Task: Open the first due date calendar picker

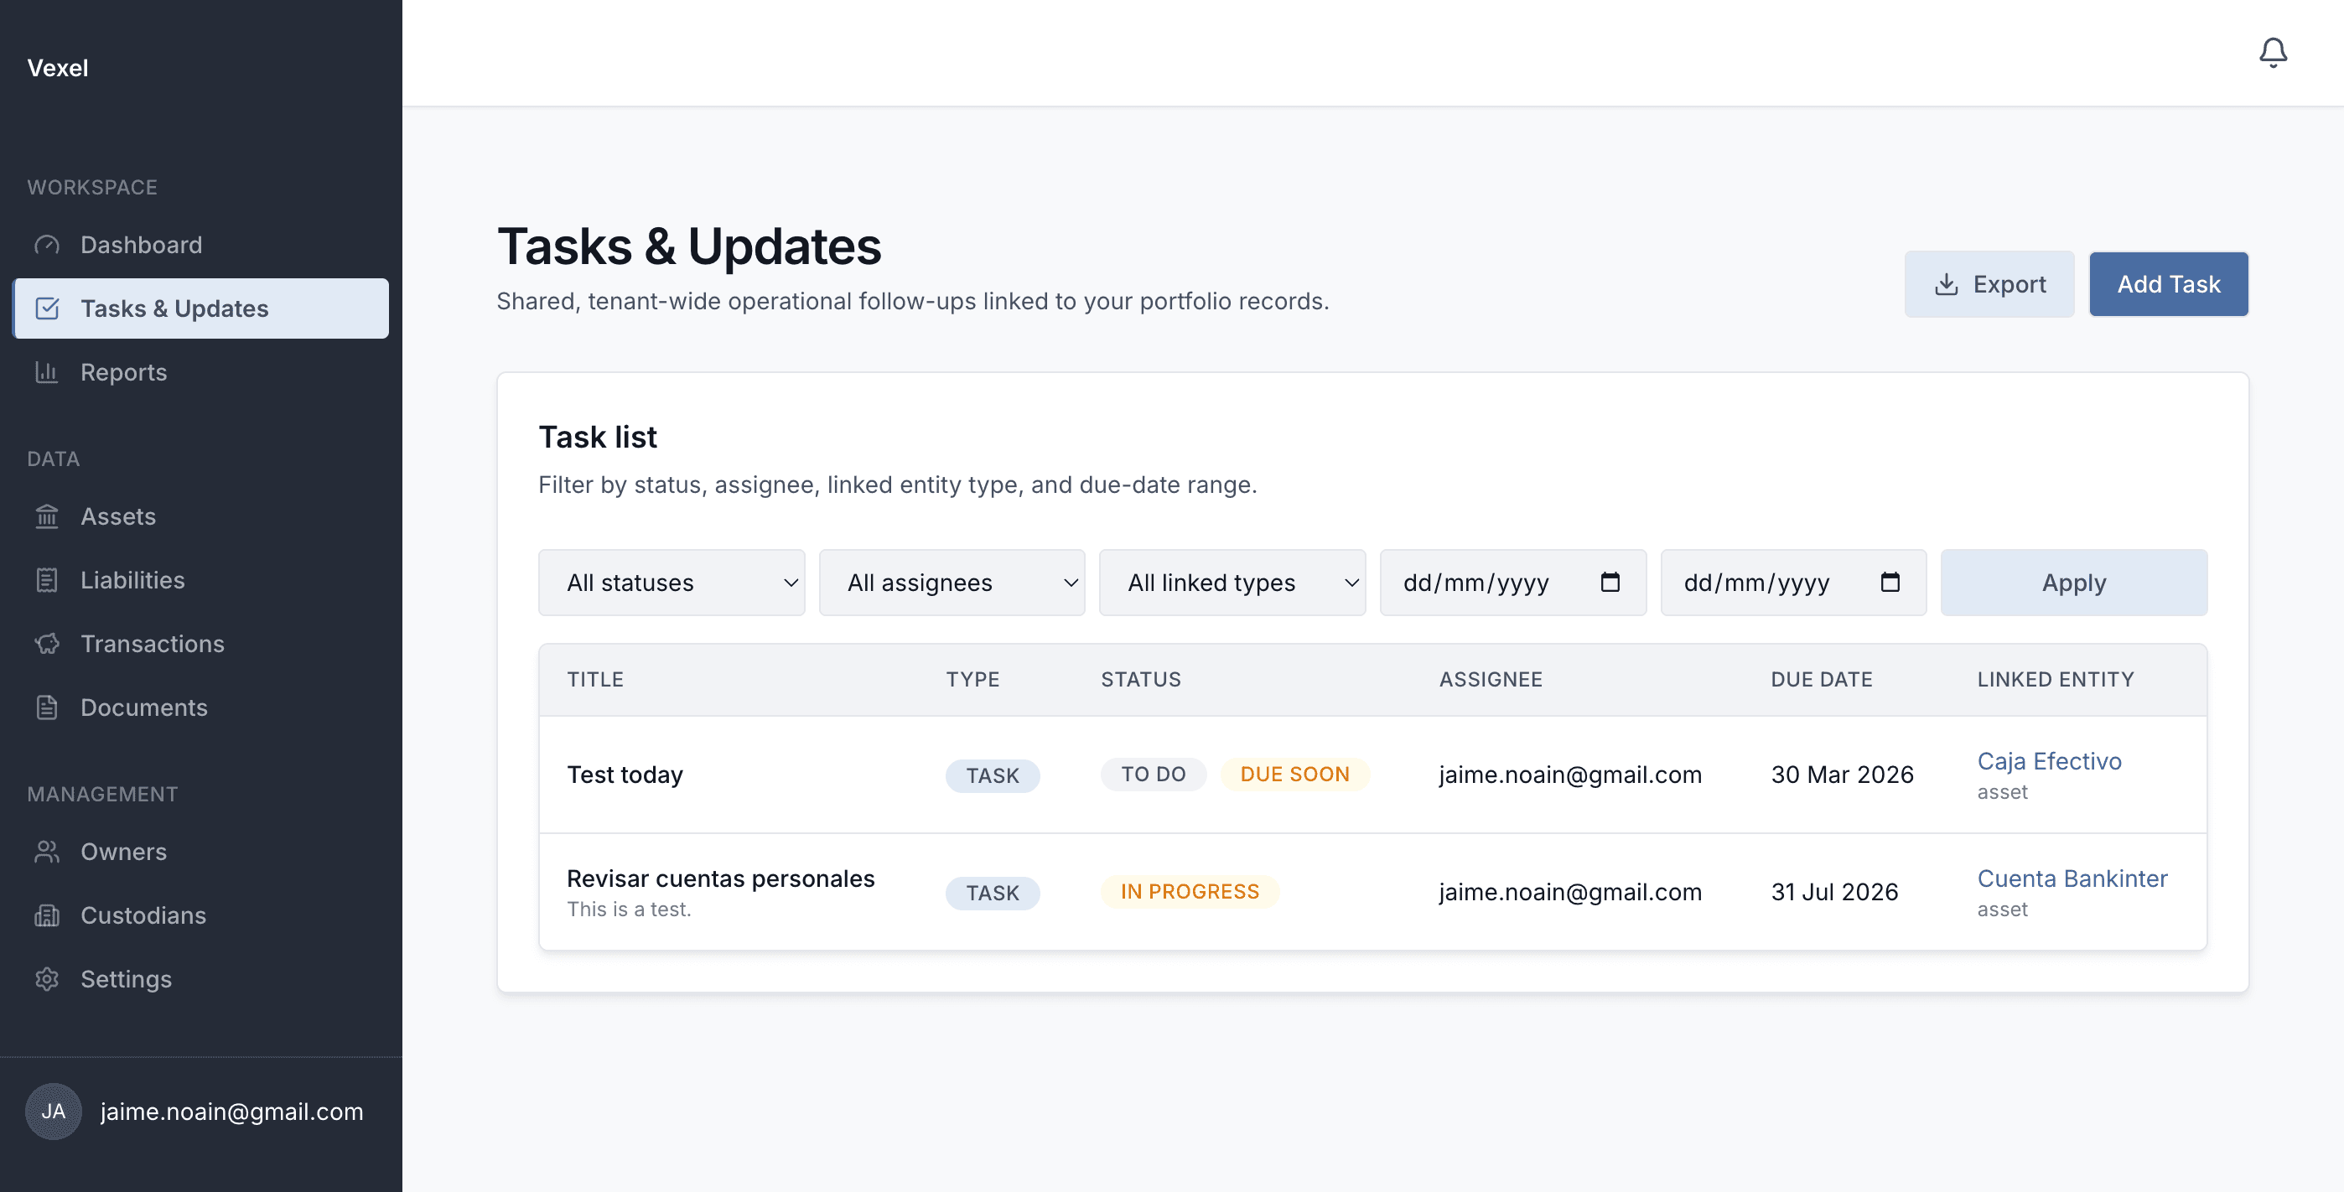Action: point(1612,583)
